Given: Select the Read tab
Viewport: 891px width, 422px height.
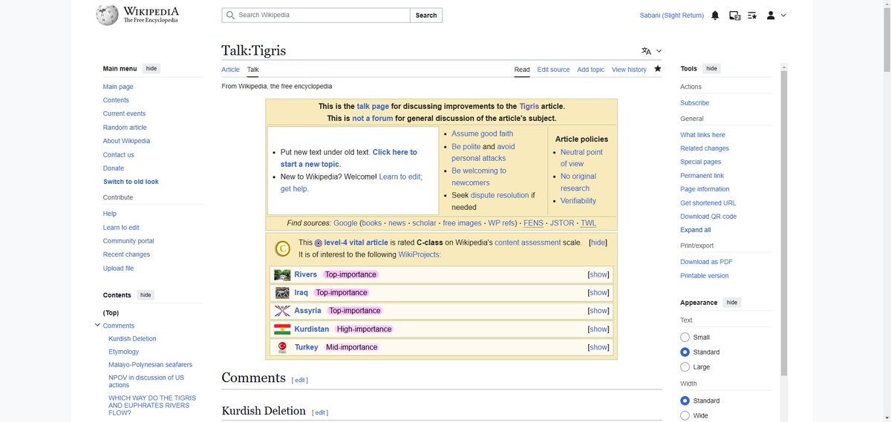Looking at the screenshot, I should (x=522, y=70).
